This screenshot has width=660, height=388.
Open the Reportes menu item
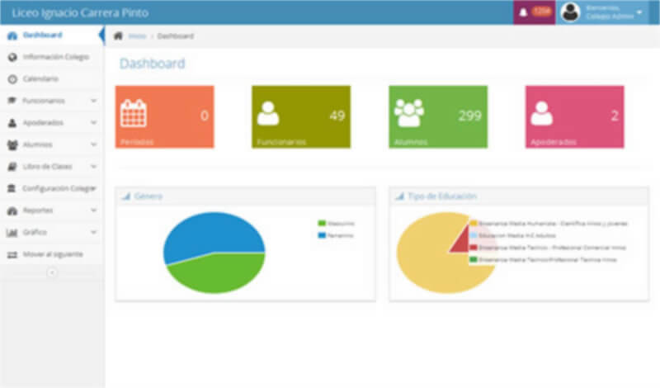click(52, 211)
